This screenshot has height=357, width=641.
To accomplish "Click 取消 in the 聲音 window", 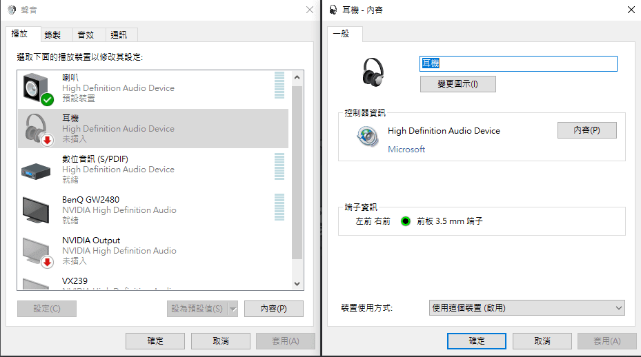I will 221,341.
